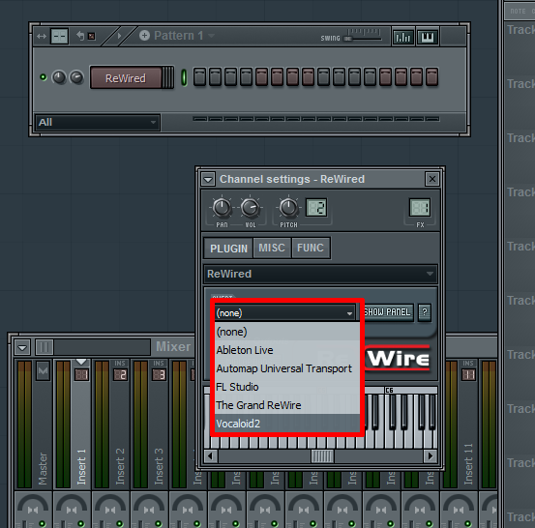Select The Grand ReWire from the list
This screenshot has height=528, width=535.
point(287,405)
